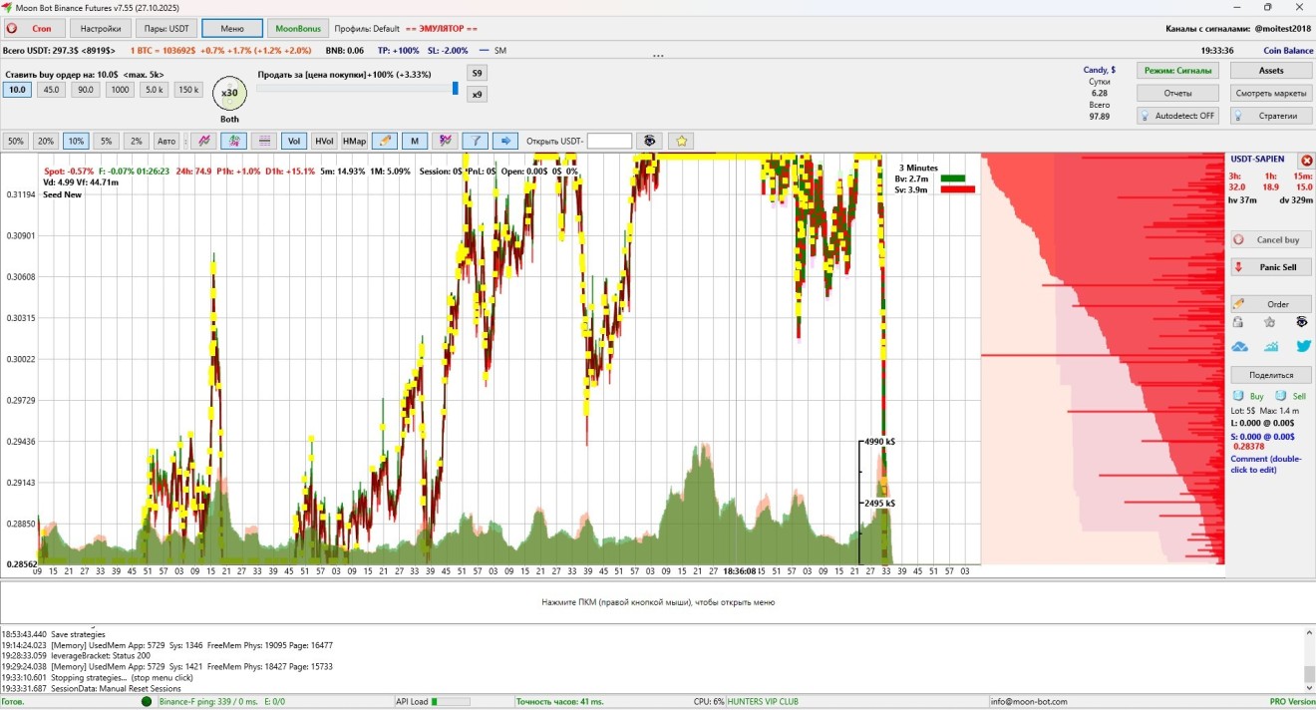Click the Открыть USDT- input field
Viewport: 1316px width, 710px height.
[609, 141]
